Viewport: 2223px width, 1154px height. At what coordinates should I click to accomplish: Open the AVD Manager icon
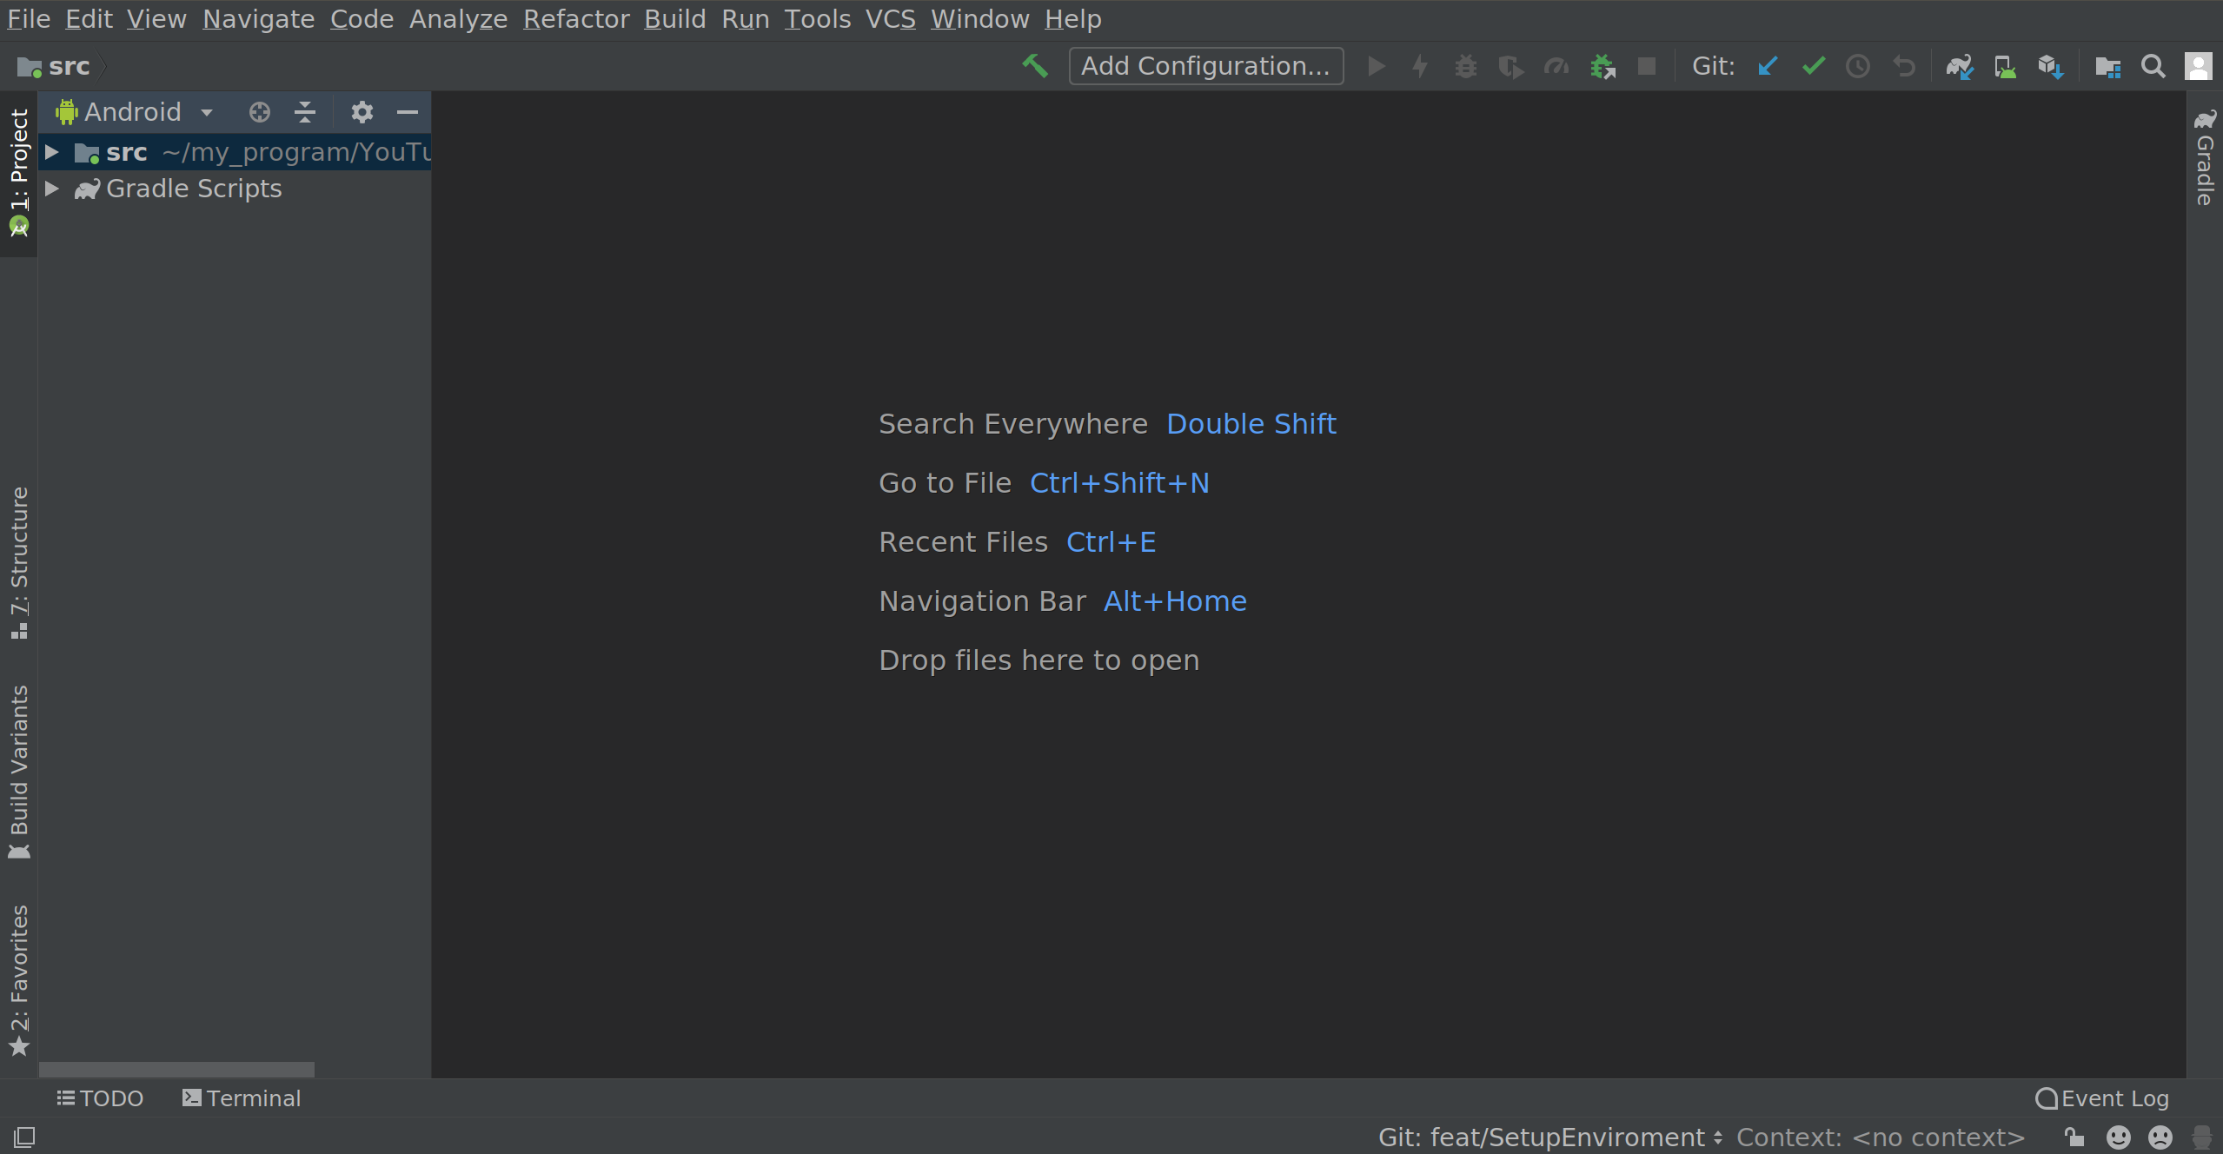2005,66
